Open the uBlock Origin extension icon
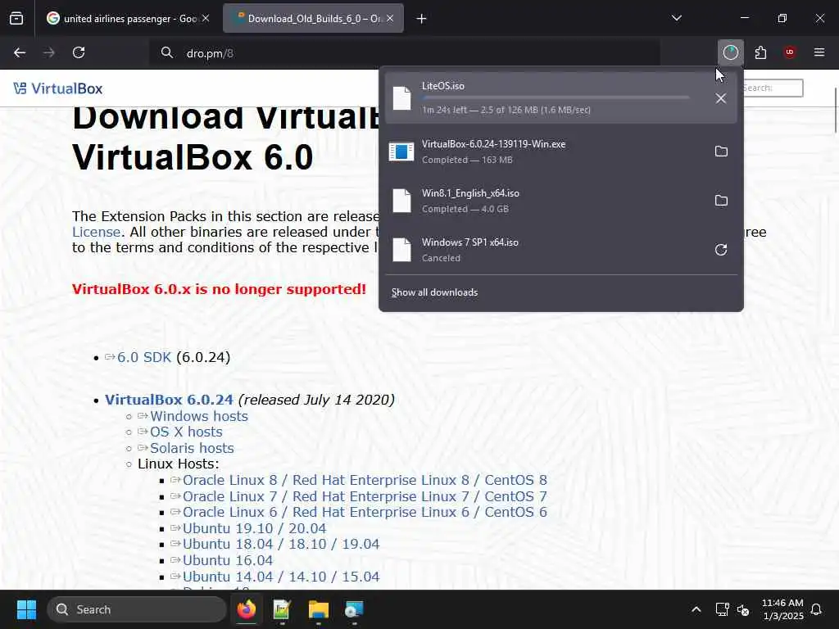The height and width of the screenshot is (629, 839). click(790, 52)
